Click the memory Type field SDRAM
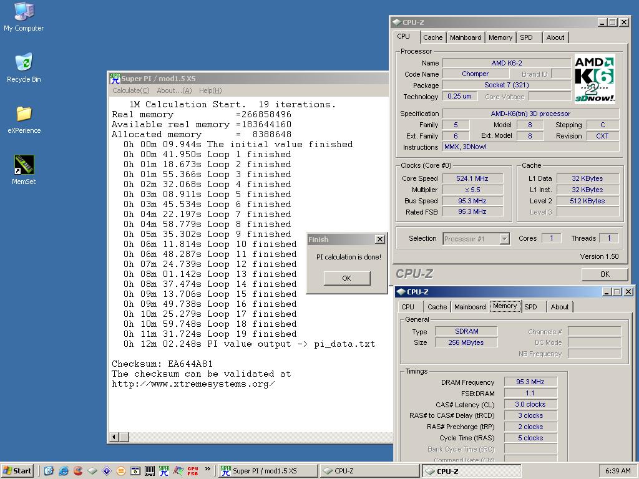The height and width of the screenshot is (479, 639). pyautogui.click(x=467, y=332)
